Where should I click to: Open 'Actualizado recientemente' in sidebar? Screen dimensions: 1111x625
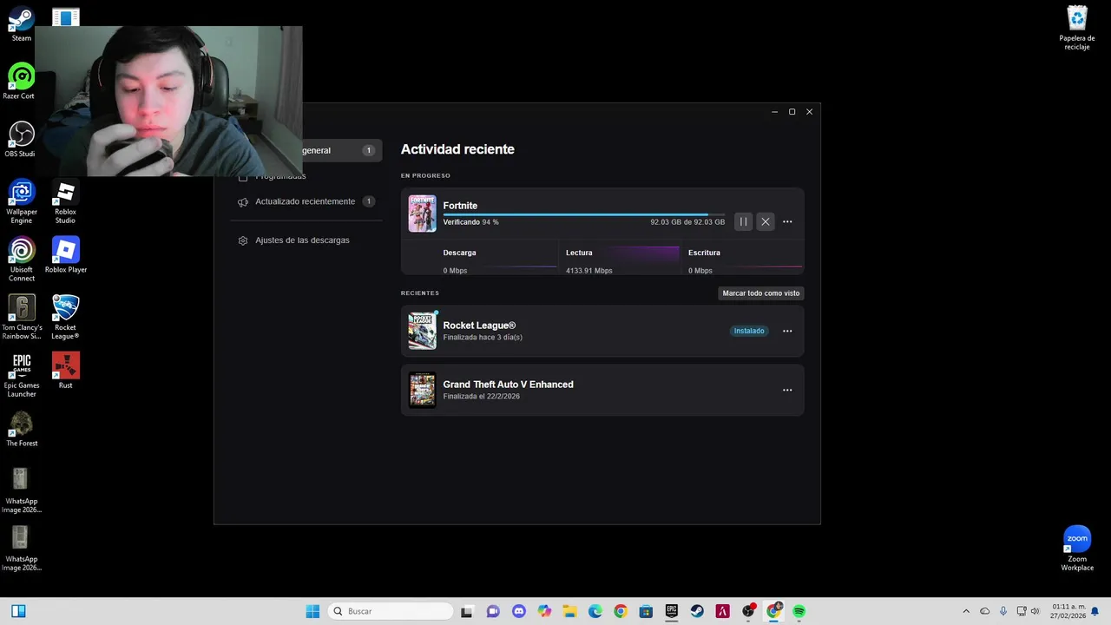pyautogui.click(x=305, y=201)
